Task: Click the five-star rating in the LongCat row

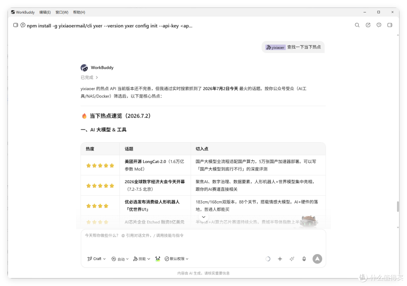Action: (x=100, y=166)
